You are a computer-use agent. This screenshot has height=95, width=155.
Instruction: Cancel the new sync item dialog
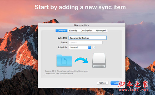(103, 83)
